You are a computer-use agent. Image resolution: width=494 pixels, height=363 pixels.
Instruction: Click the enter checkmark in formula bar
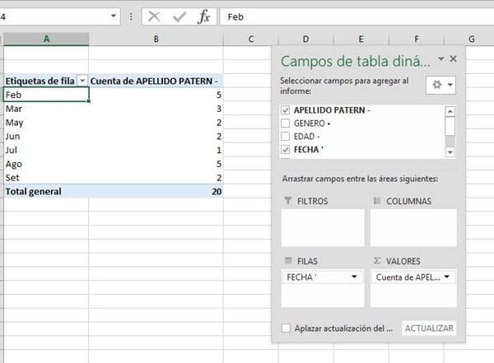[x=179, y=16]
